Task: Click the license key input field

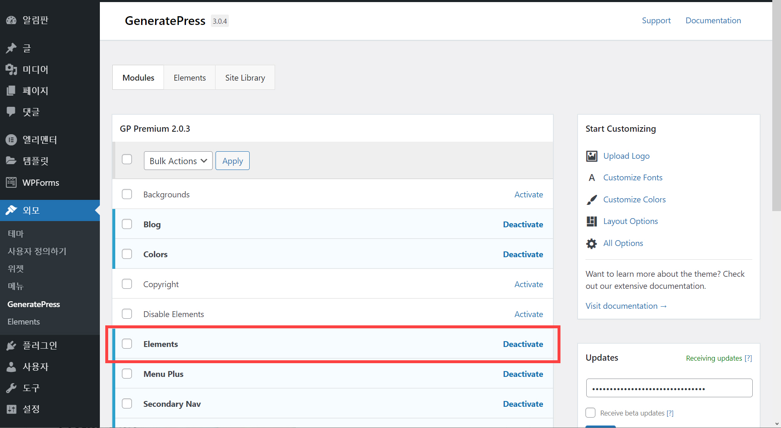Action: (669, 388)
